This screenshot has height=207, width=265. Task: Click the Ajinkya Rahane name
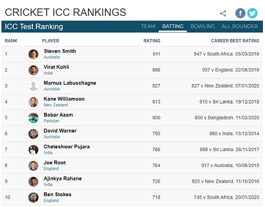tap(63, 178)
